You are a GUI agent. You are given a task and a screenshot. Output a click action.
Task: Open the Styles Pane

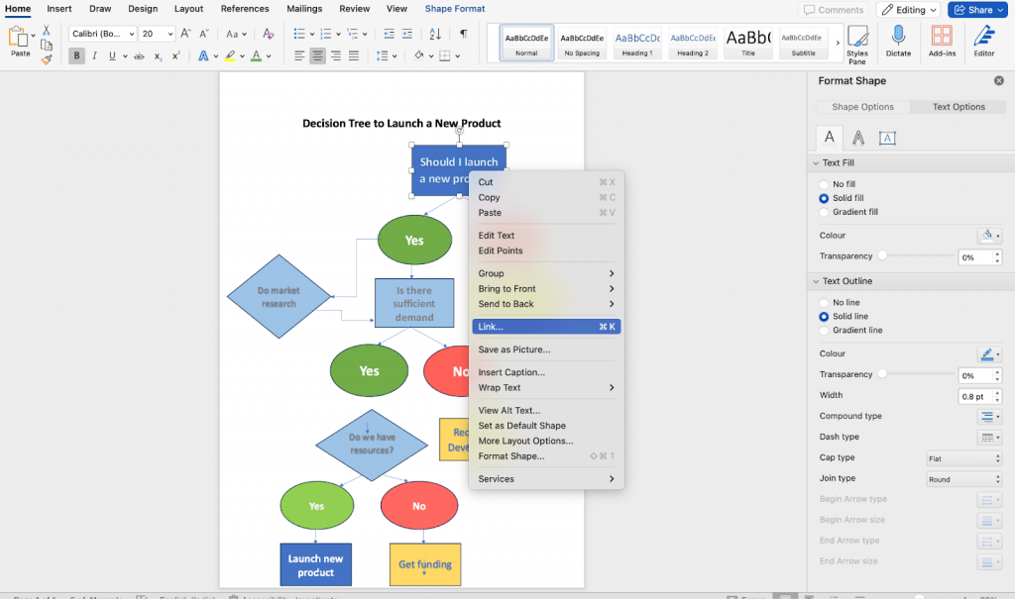coord(857,44)
